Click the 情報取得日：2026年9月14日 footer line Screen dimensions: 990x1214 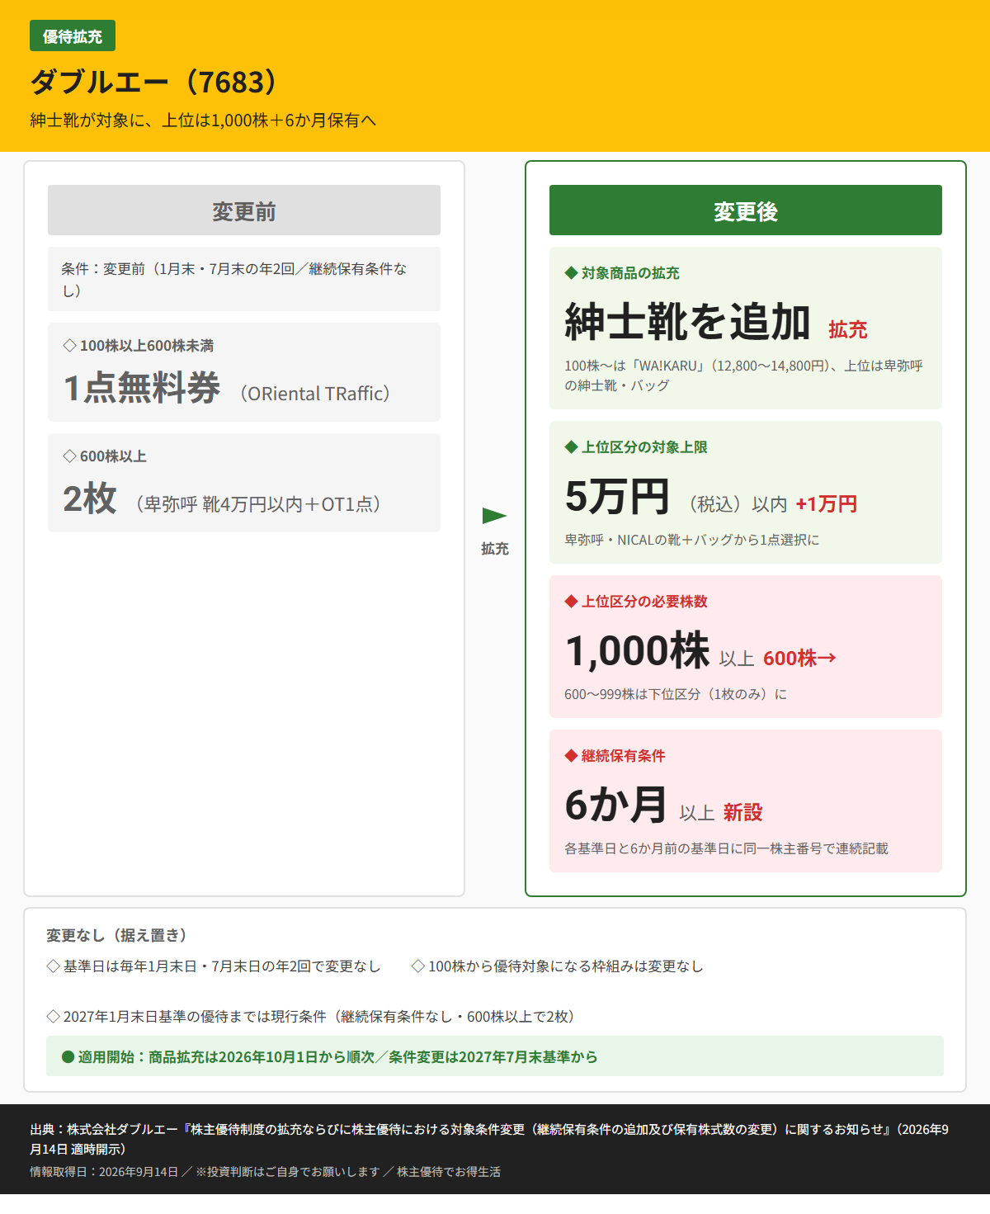(x=265, y=1172)
